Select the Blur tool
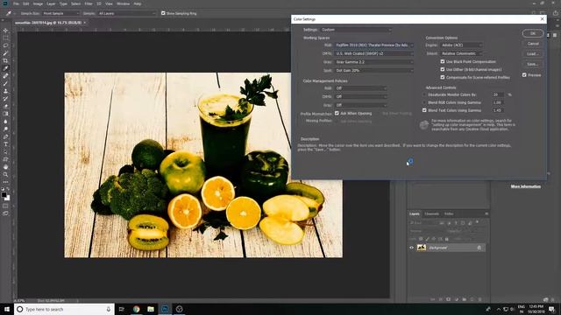561x315 pixels. tap(5, 122)
